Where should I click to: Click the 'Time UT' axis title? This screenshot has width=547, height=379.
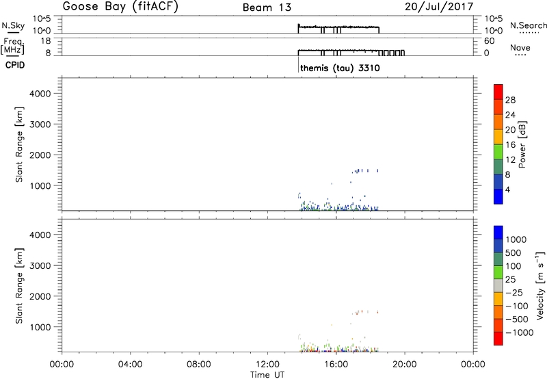click(267, 375)
